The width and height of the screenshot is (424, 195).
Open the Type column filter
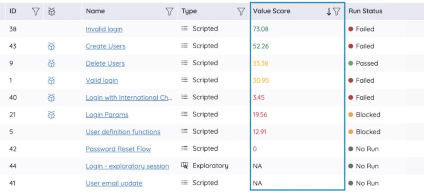coord(241,12)
